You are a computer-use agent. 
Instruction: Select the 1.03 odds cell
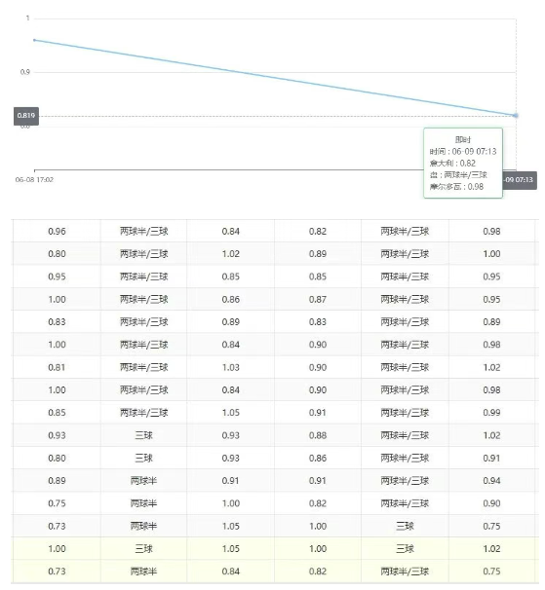(231, 367)
